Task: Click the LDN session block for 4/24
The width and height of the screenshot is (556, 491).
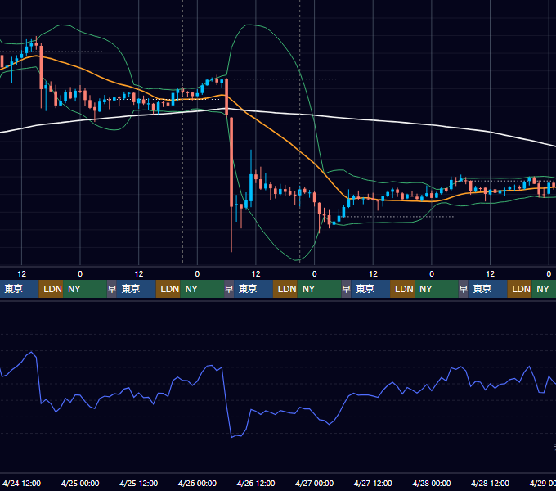Action: (51, 289)
